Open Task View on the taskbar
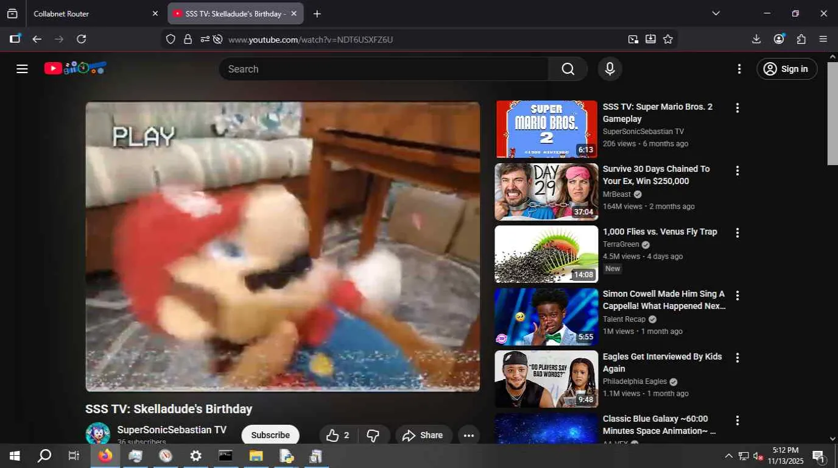 pyautogui.click(x=74, y=456)
